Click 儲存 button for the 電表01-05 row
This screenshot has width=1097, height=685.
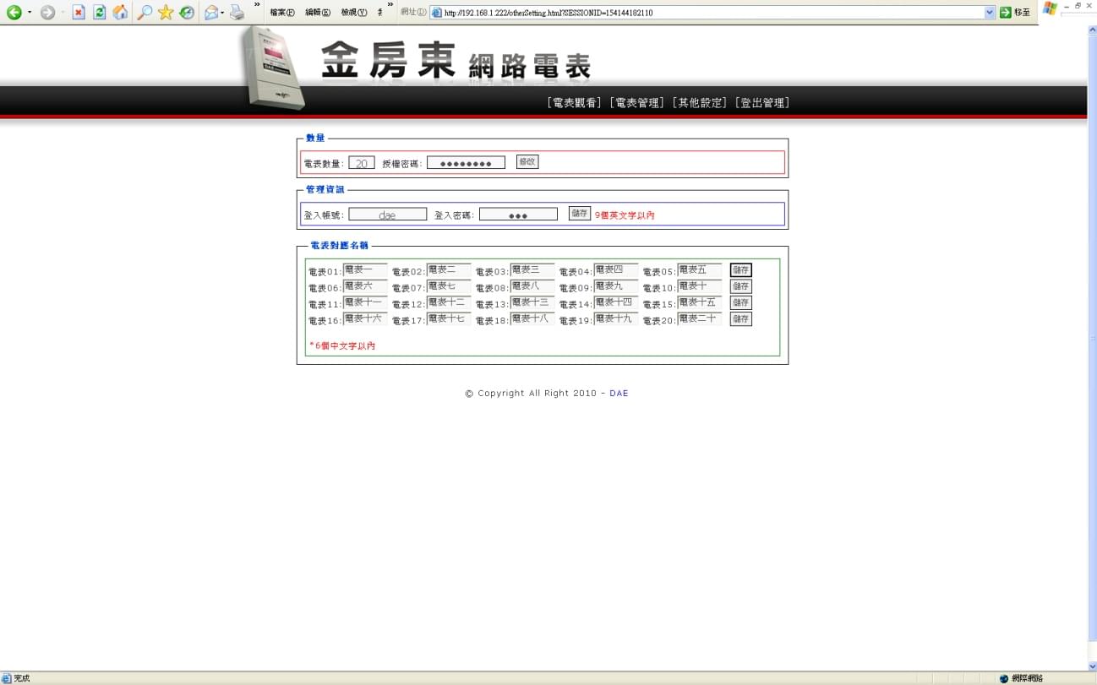coord(740,270)
